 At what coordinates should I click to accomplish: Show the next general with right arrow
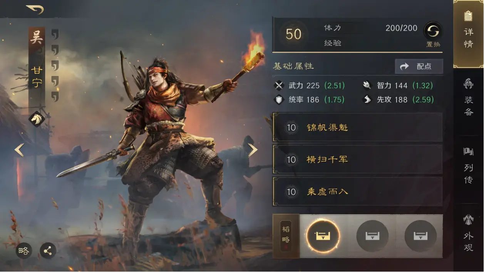coord(253,150)
